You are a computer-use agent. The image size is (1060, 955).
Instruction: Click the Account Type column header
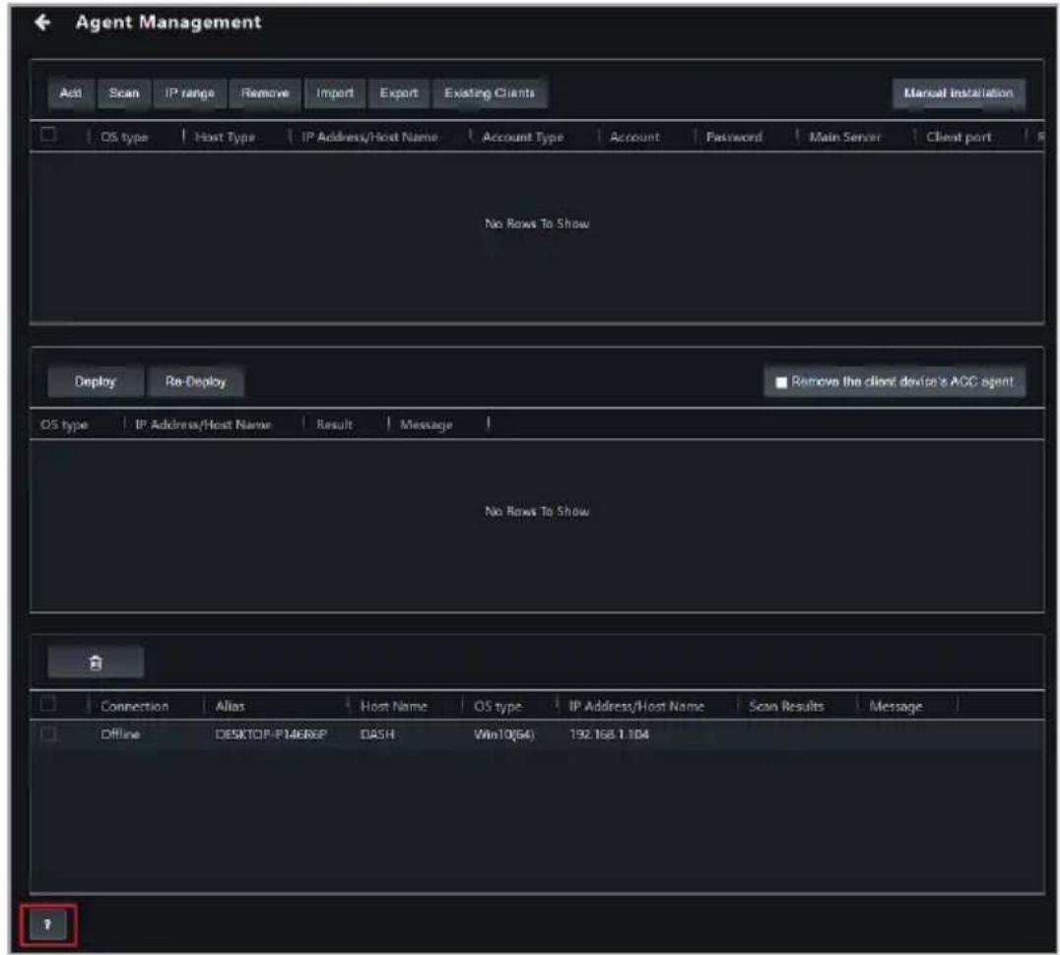pos(522,137)
